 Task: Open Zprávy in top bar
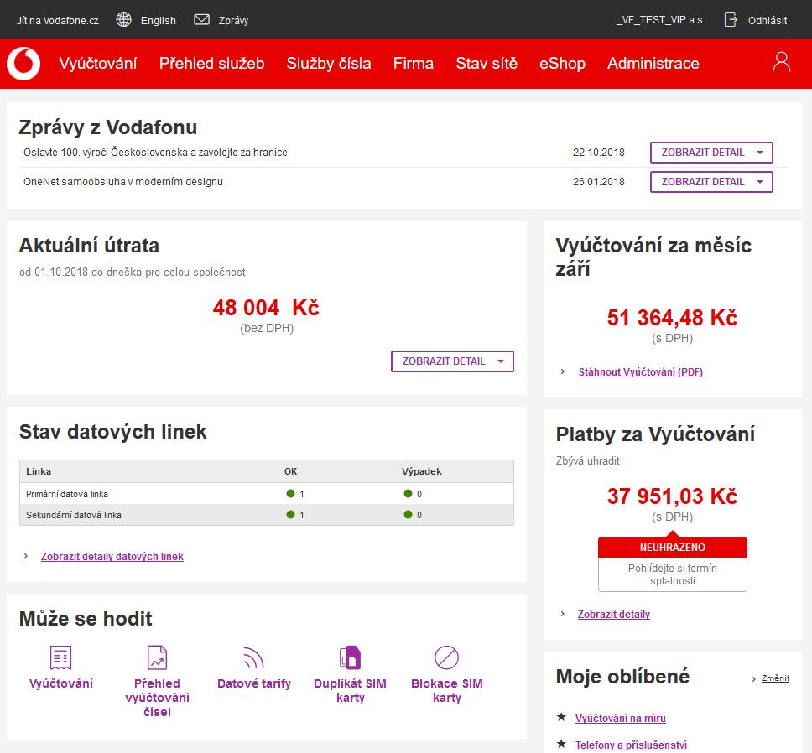(x=233, y=21)
